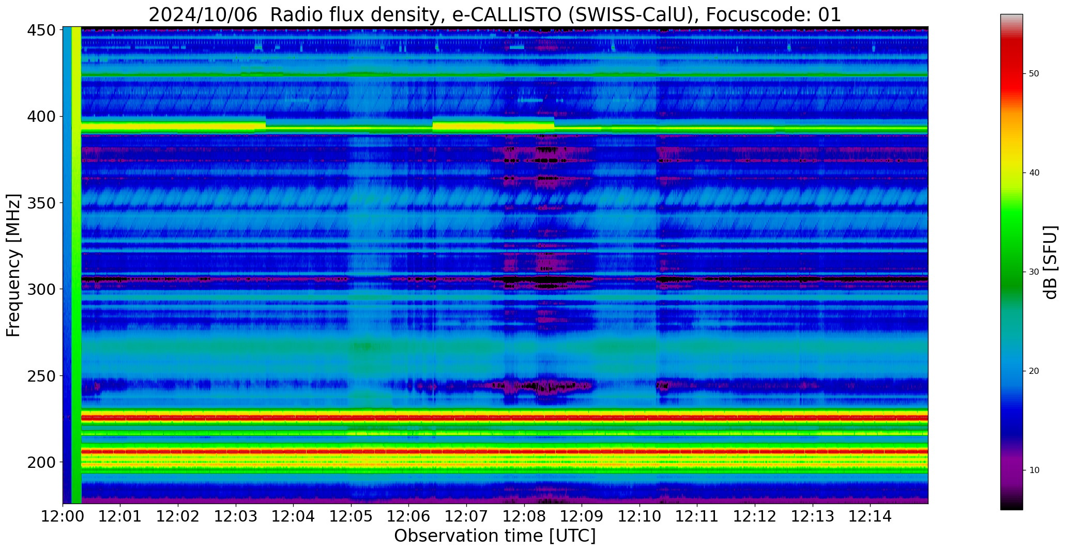
Task: Click the colorbar tick label 20
Action: 1034,371
